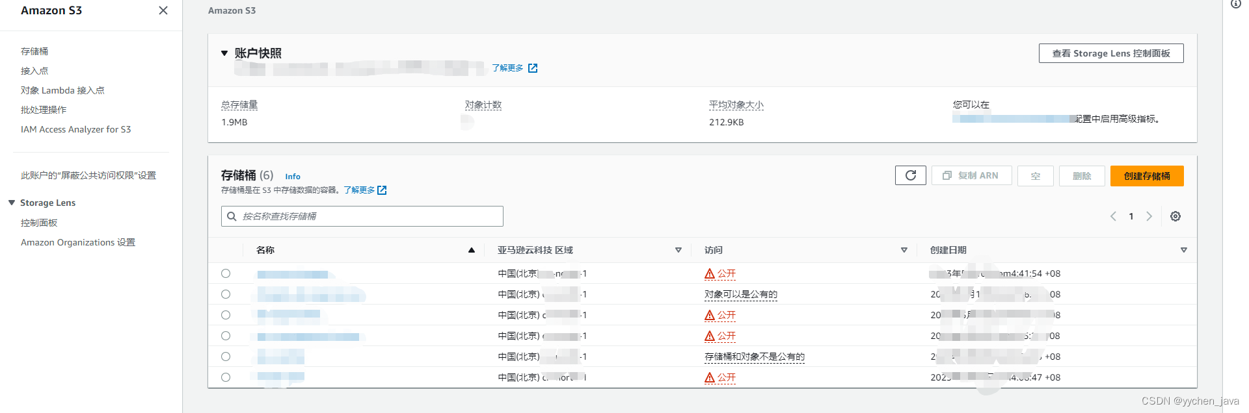
Task: Click the 创建存储桶 orange button
Action: point(1147,176)
